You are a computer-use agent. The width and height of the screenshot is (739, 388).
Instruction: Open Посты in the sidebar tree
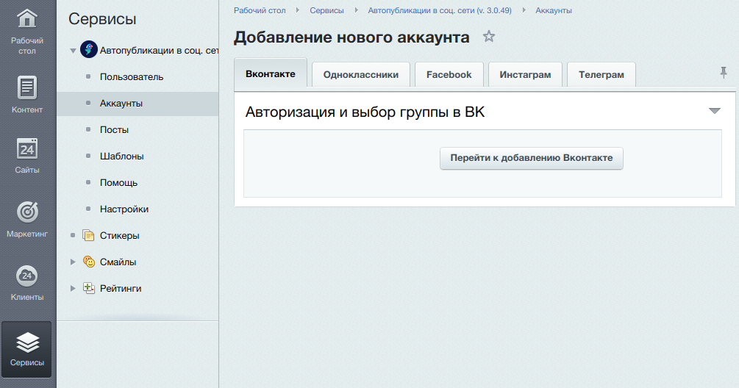click(114, 129)
